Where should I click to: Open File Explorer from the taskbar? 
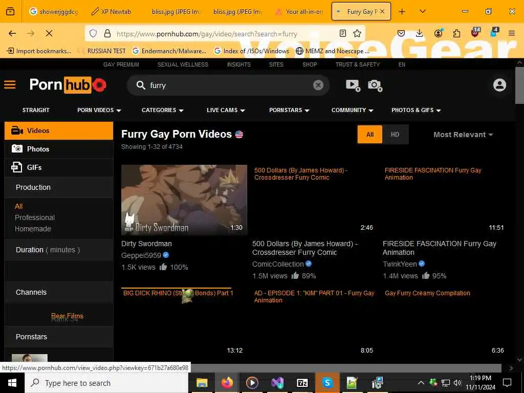click(202, 383)
